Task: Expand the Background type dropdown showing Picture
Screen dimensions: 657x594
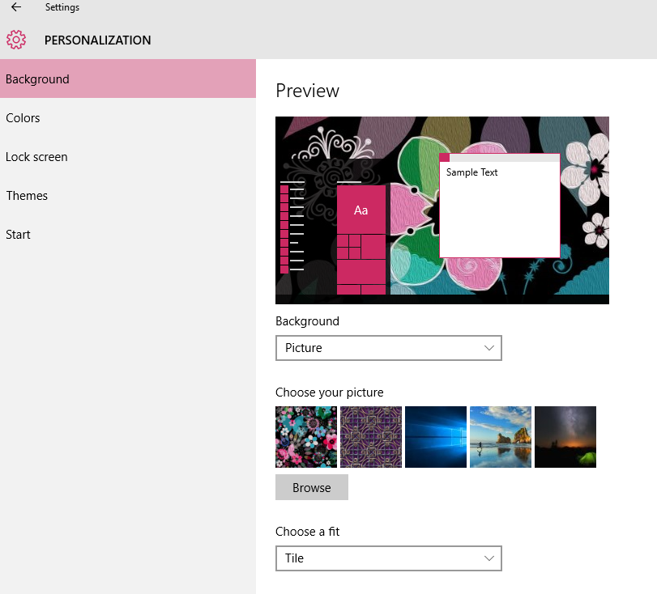Action: point(388,348)
